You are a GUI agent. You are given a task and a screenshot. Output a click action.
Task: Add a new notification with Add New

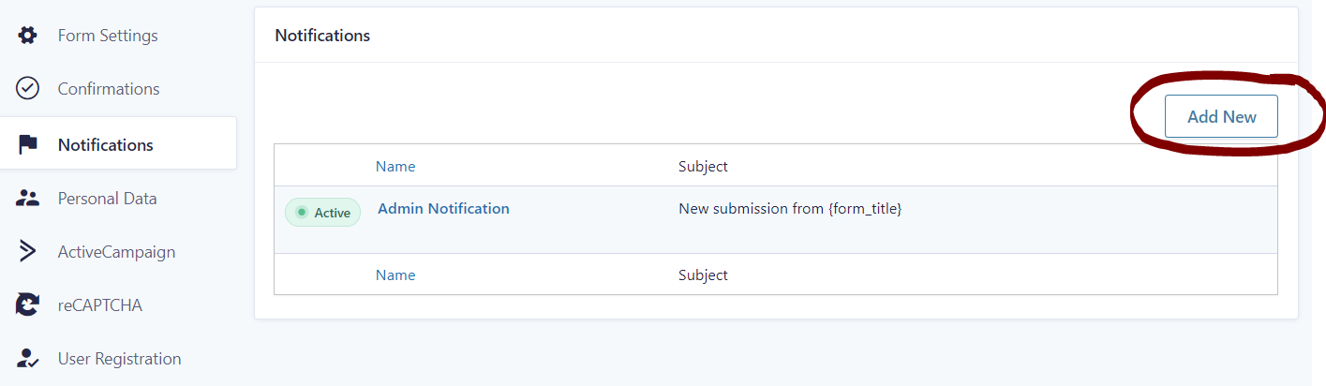click(1221, 116)
